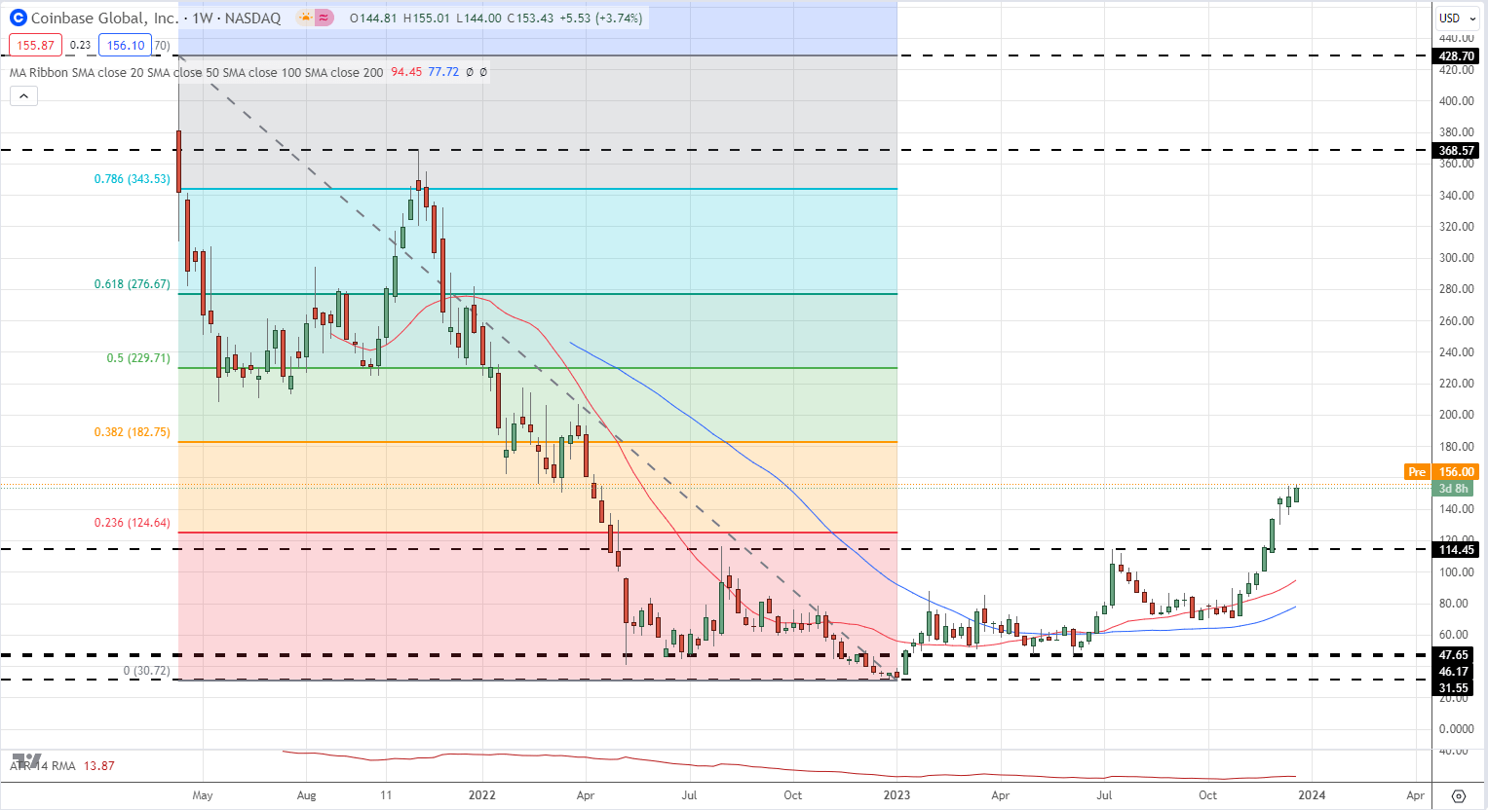
Task: Click the 1W timeframe in chart title
Action: [204, 18]
